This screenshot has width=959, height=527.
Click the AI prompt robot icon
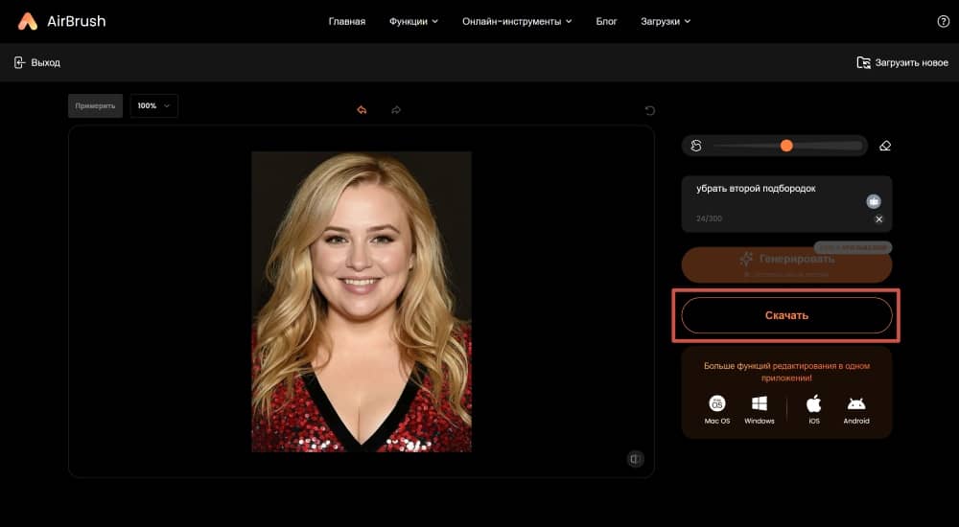(874, 201)
